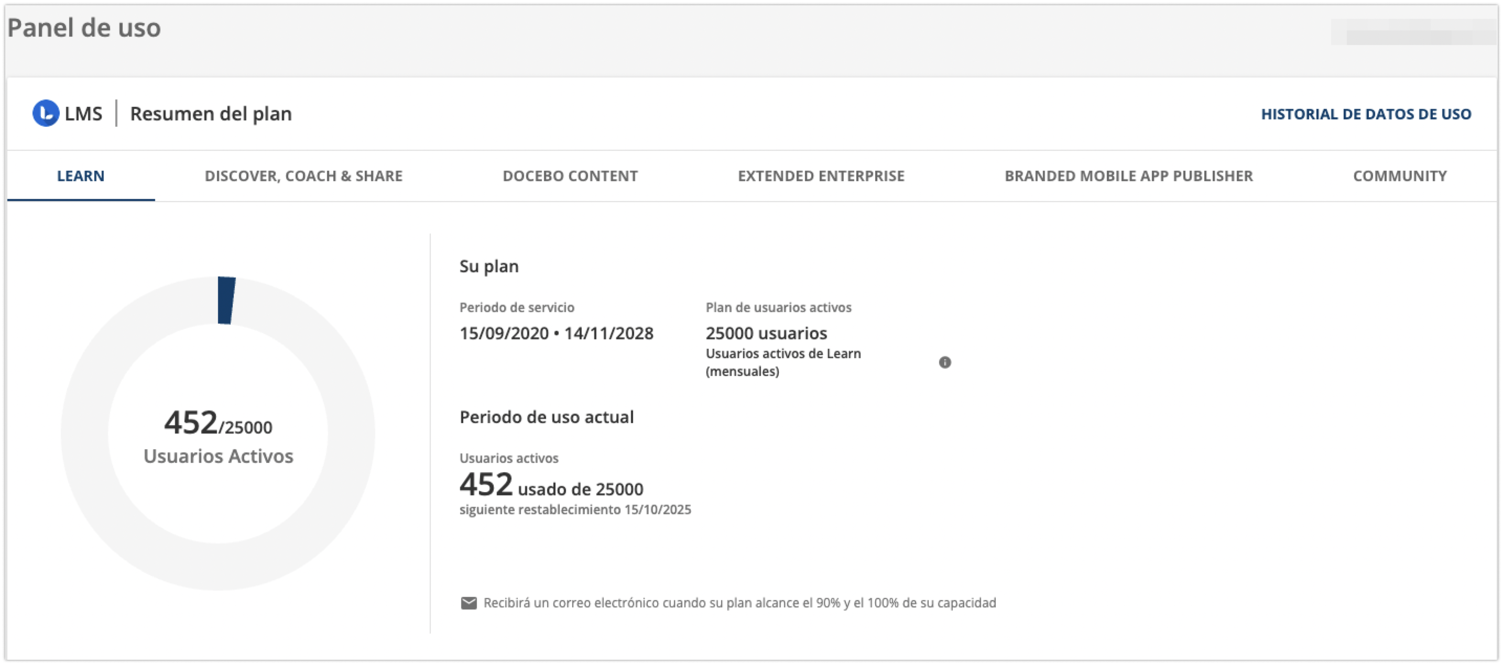Image resolution: width=1503 pixels, height=665 pixels.
Task: Click the 25000 usuarios plan value
Action: click(x=766, y=334)
